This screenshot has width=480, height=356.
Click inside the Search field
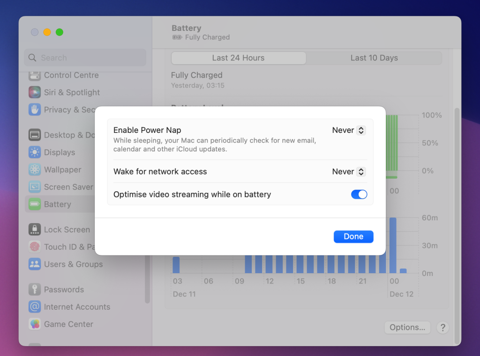85,58
